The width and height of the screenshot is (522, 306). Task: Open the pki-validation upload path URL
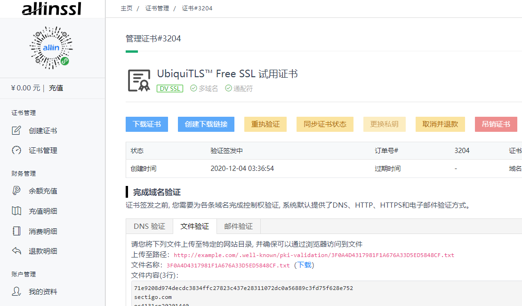pyautogui.click(x=314, y=255)
